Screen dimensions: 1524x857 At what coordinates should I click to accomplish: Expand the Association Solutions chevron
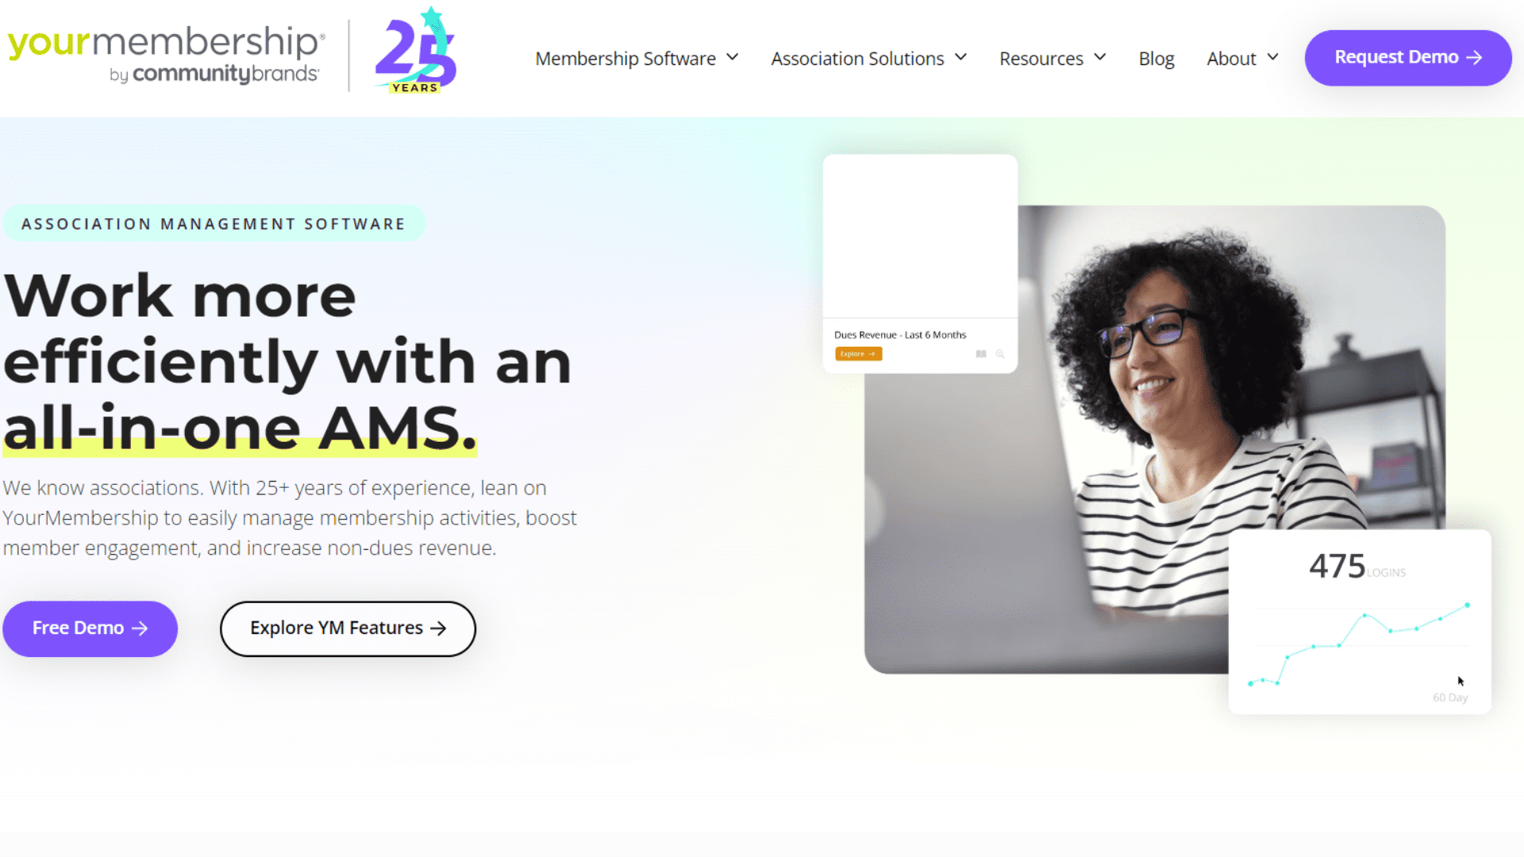[960, 57]
